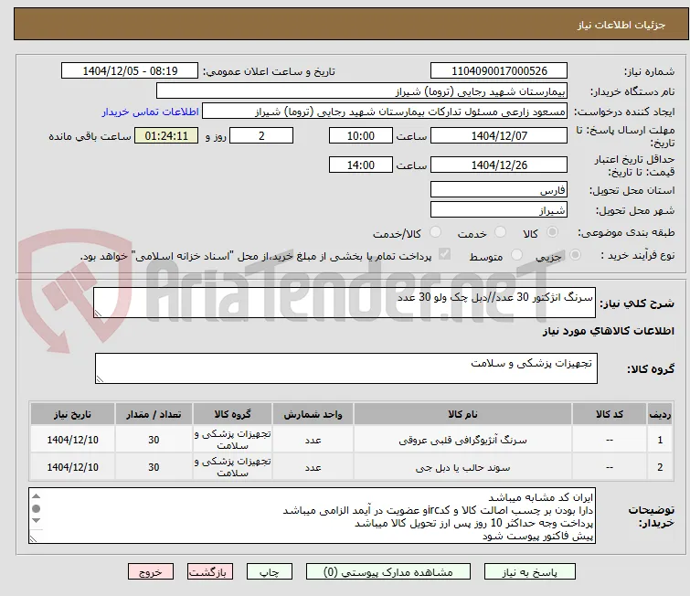This screenshot has height=596, width=690.
Task: Click the goods group textarea تجهیزات پزشکی
Action: [x=346, y=368]
